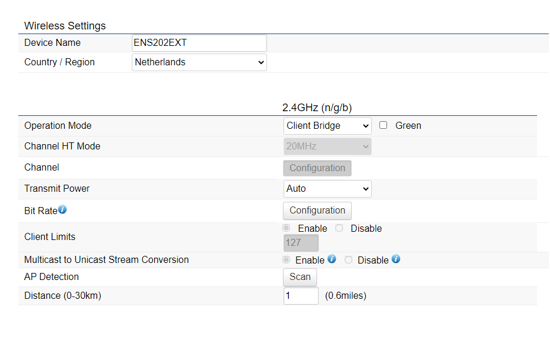Click the Channel Configuration button

(x=317, y=168)
